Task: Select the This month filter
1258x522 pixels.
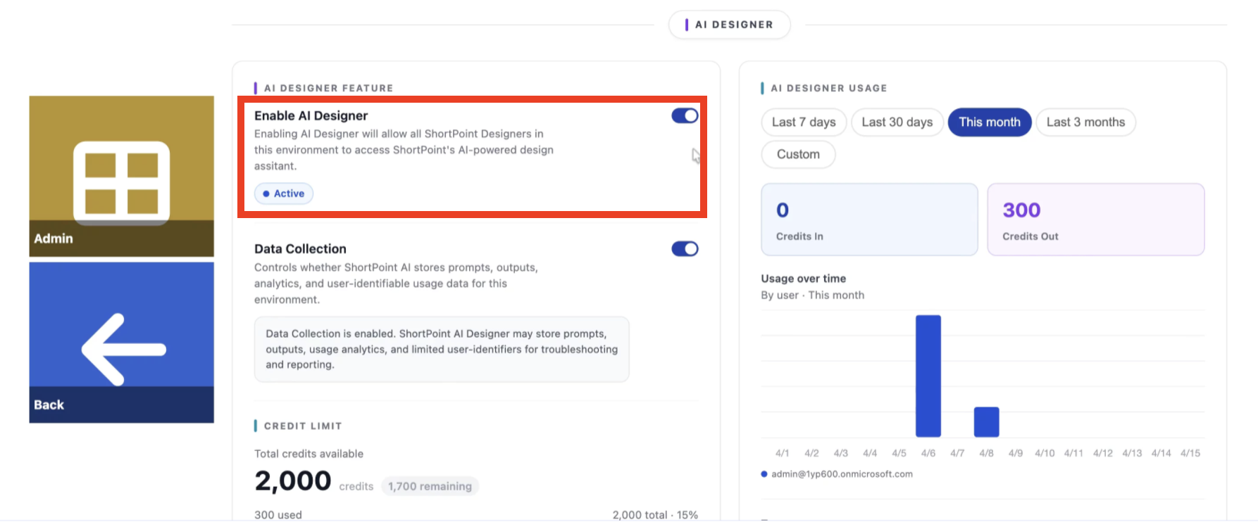Action: pyautogui.click(x=989, y=122)
